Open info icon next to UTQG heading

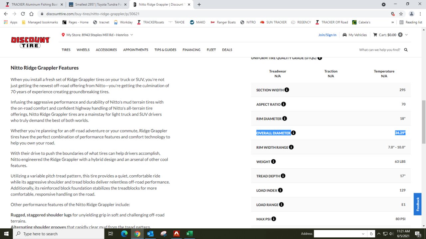click(319, 58)
